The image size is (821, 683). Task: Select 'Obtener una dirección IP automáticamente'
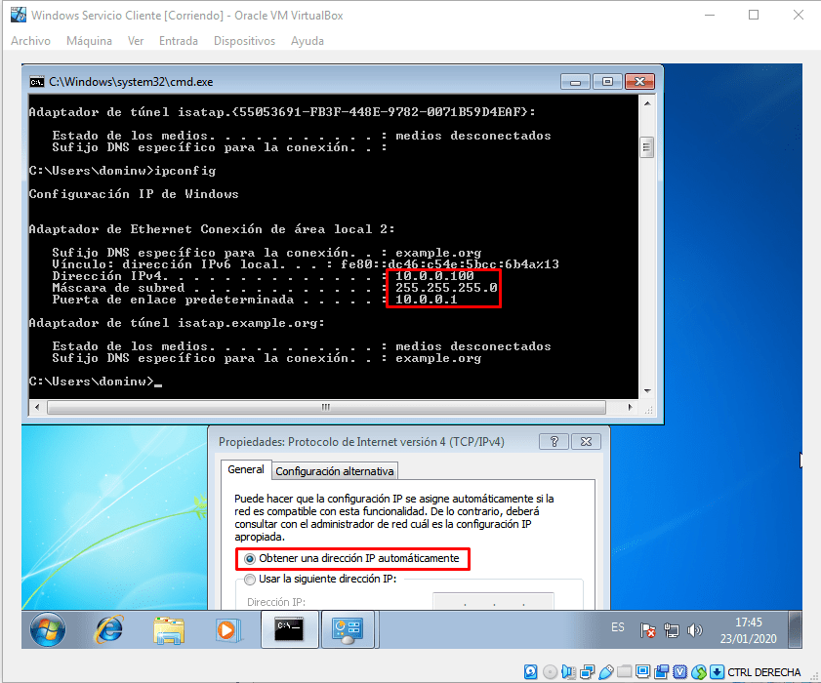(251, 559)
